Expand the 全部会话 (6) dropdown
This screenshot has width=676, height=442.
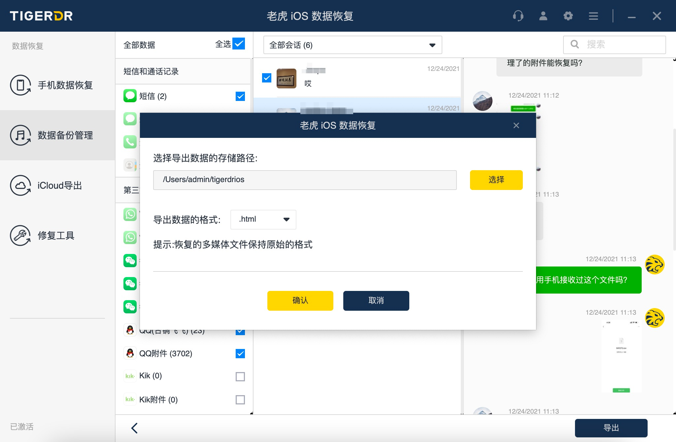click(353, 45)
